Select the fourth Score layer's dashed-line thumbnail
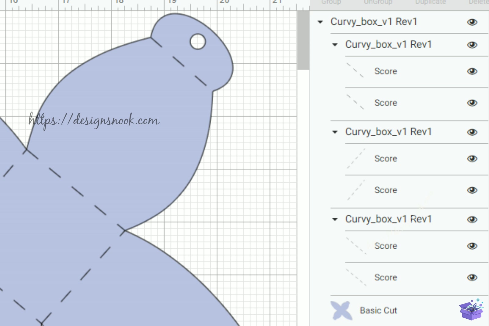This screenshot has width=489, height=326. click(x=356, y=190)
